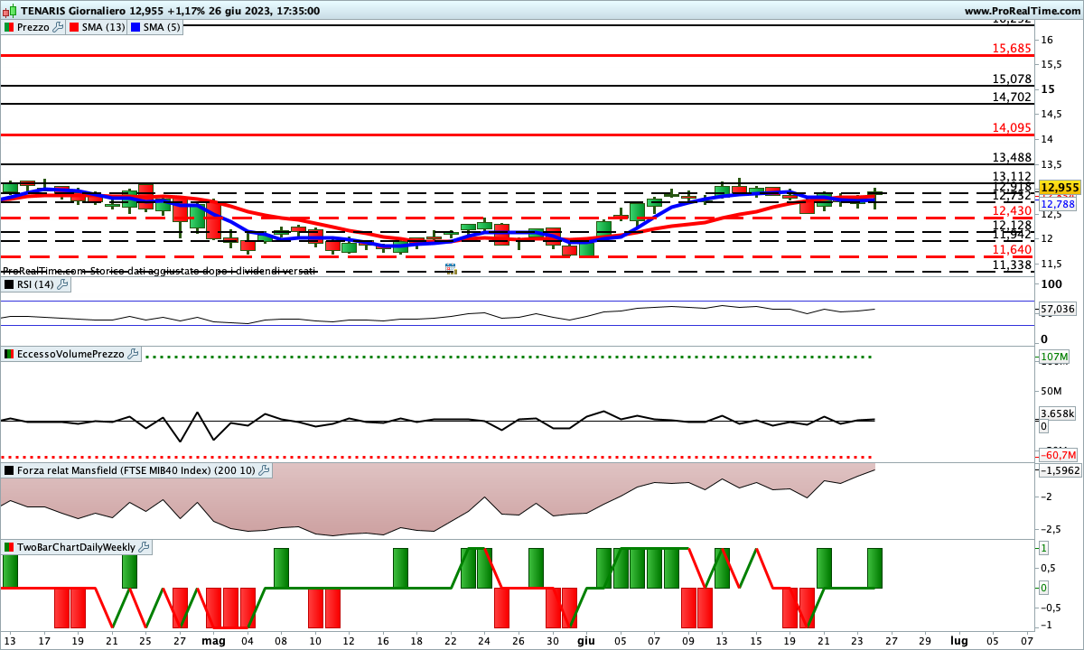Click the red 14,095 level label
The image size is (1084, 650).
pyautogui.click(x=1012, y=127)
